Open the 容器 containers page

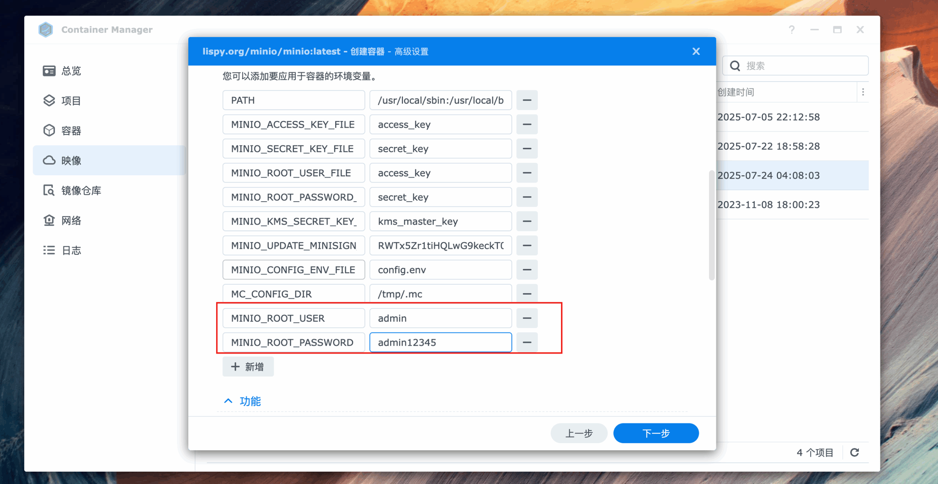pos(109,131)
